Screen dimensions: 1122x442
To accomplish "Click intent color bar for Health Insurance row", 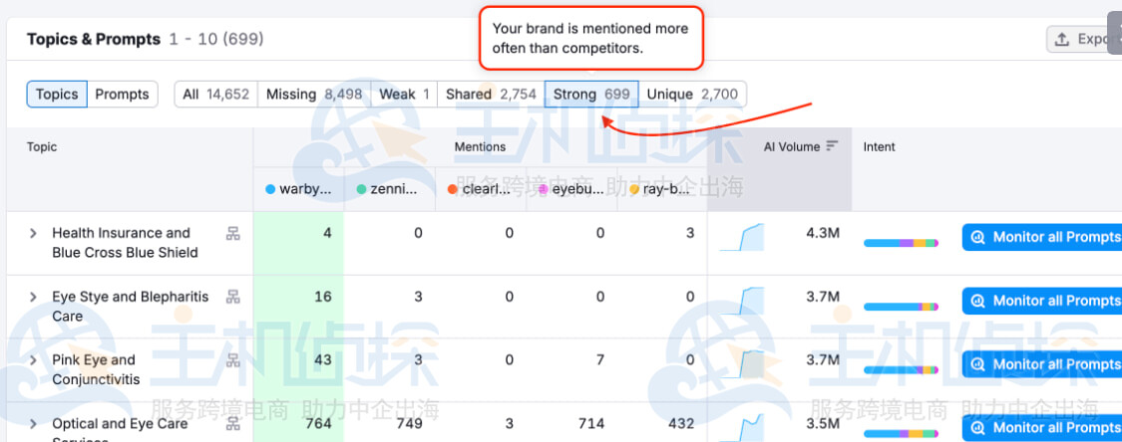I will 901,243.
